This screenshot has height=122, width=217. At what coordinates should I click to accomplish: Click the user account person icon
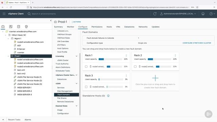[x=161, y=14]
